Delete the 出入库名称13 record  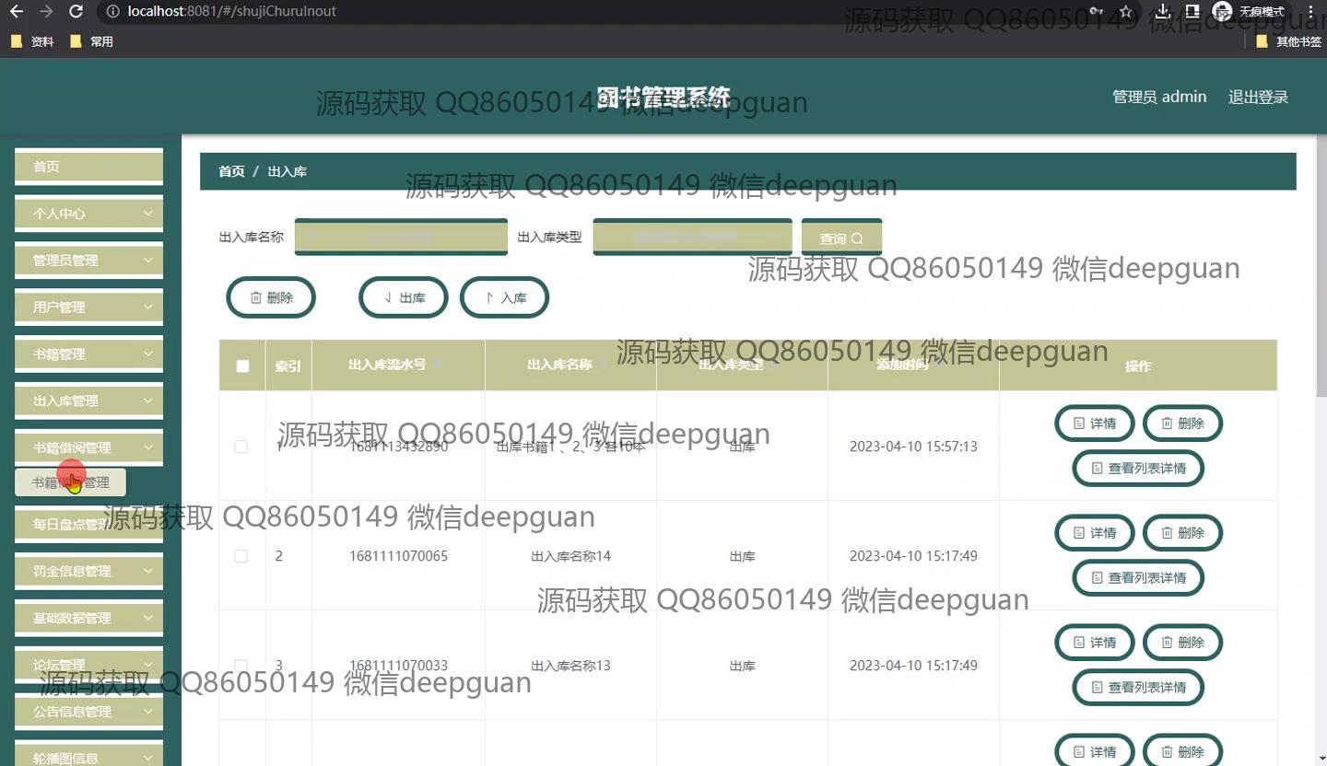click(1182, 642)
